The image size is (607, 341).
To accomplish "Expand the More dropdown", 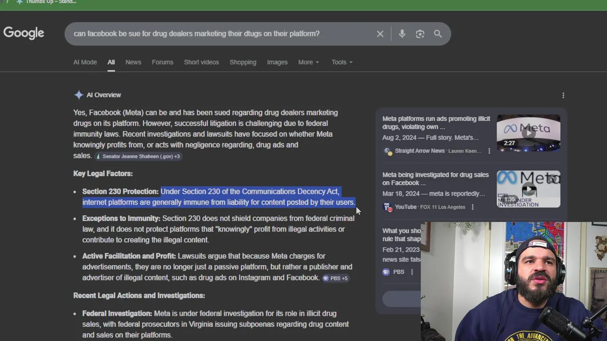I will tap(309, 62).
